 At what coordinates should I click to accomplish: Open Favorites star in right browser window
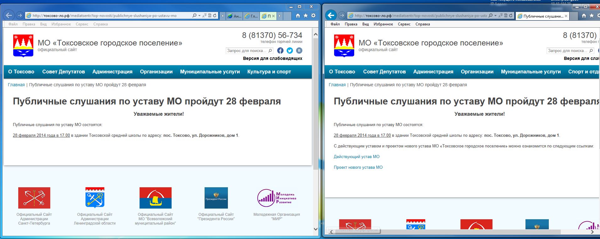pyautogui.click(x=592, y=16)
